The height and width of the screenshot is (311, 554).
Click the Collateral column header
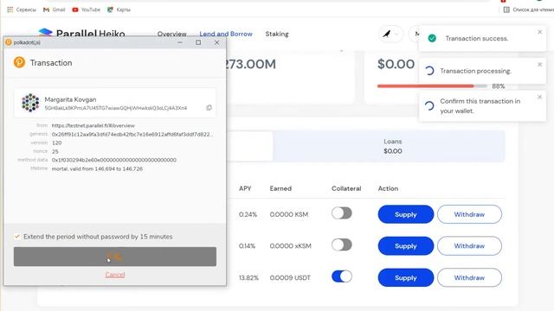coord(346,188)
